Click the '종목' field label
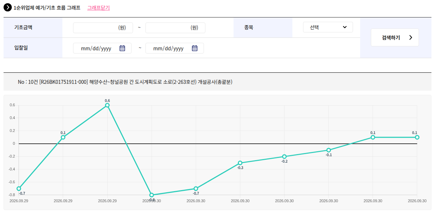This screenshot has width=435, height=214. tap(249, 27)
